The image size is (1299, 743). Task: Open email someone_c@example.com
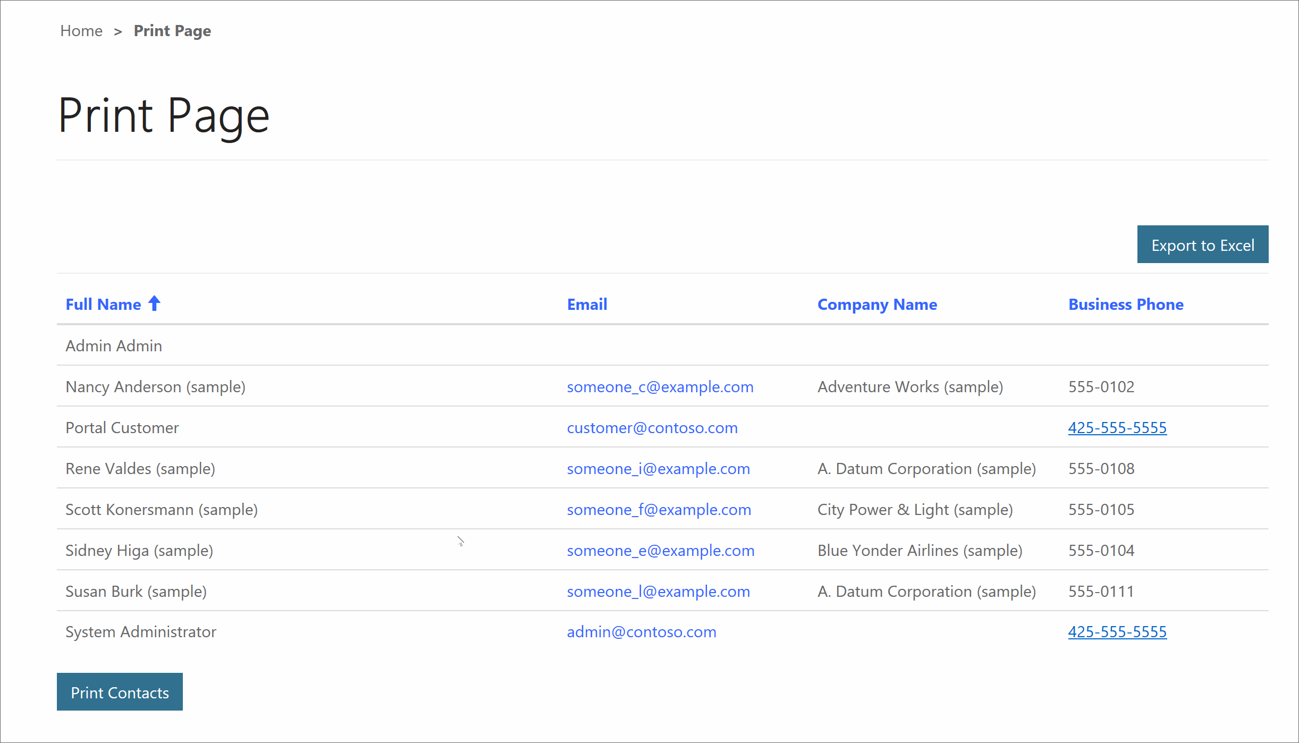660,387
